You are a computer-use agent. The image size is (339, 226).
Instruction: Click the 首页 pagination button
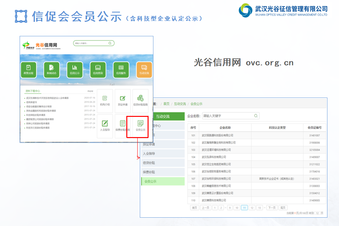click(195, 208)
